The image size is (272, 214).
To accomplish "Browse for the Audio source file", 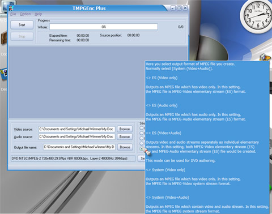I will coord(125,136).
